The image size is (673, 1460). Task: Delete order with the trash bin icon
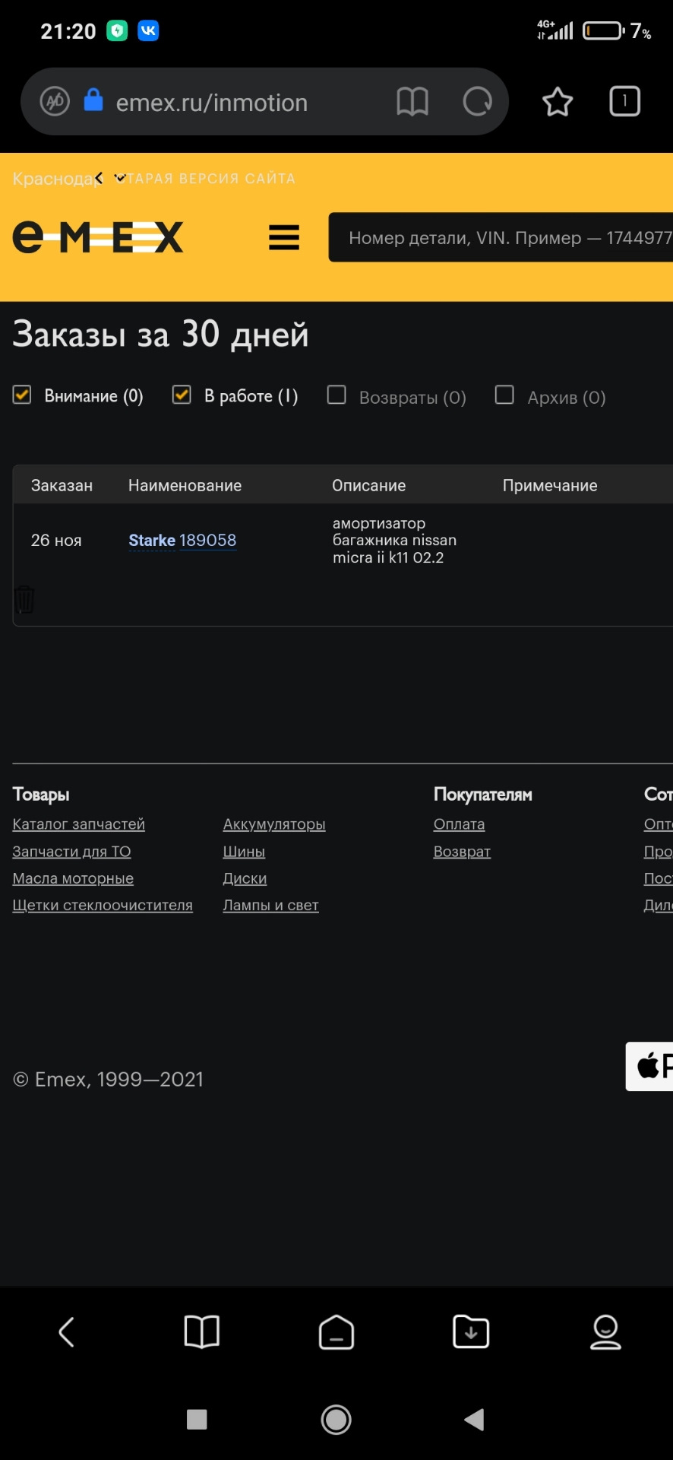[24, 600]
